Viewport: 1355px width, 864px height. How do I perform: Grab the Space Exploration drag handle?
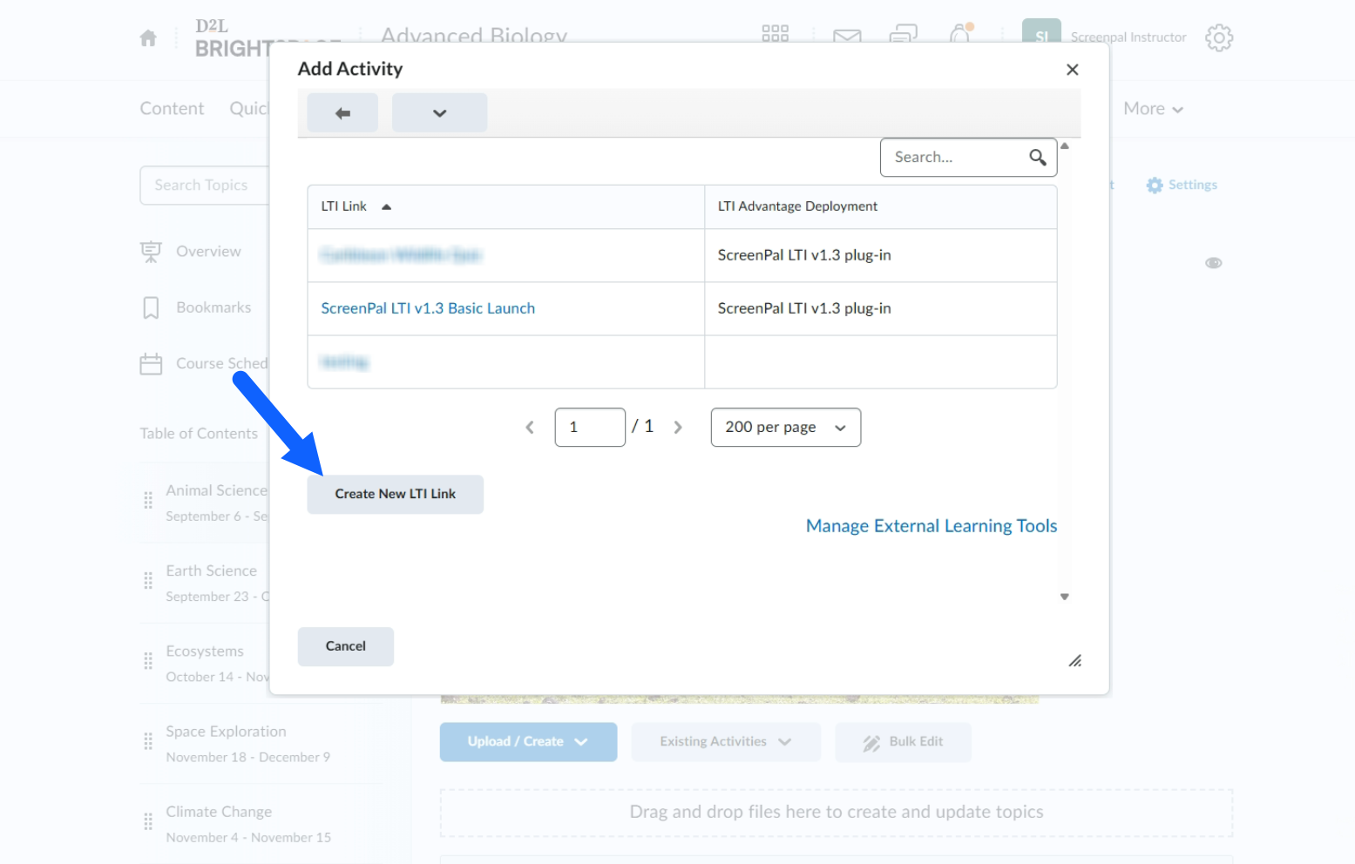pyautogui.click(x=148, y=742)
